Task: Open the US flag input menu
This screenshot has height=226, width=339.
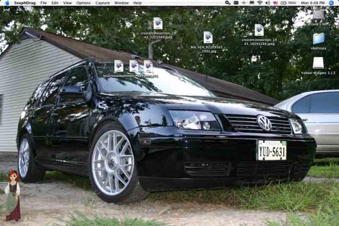Action: [x=275, y=3]
